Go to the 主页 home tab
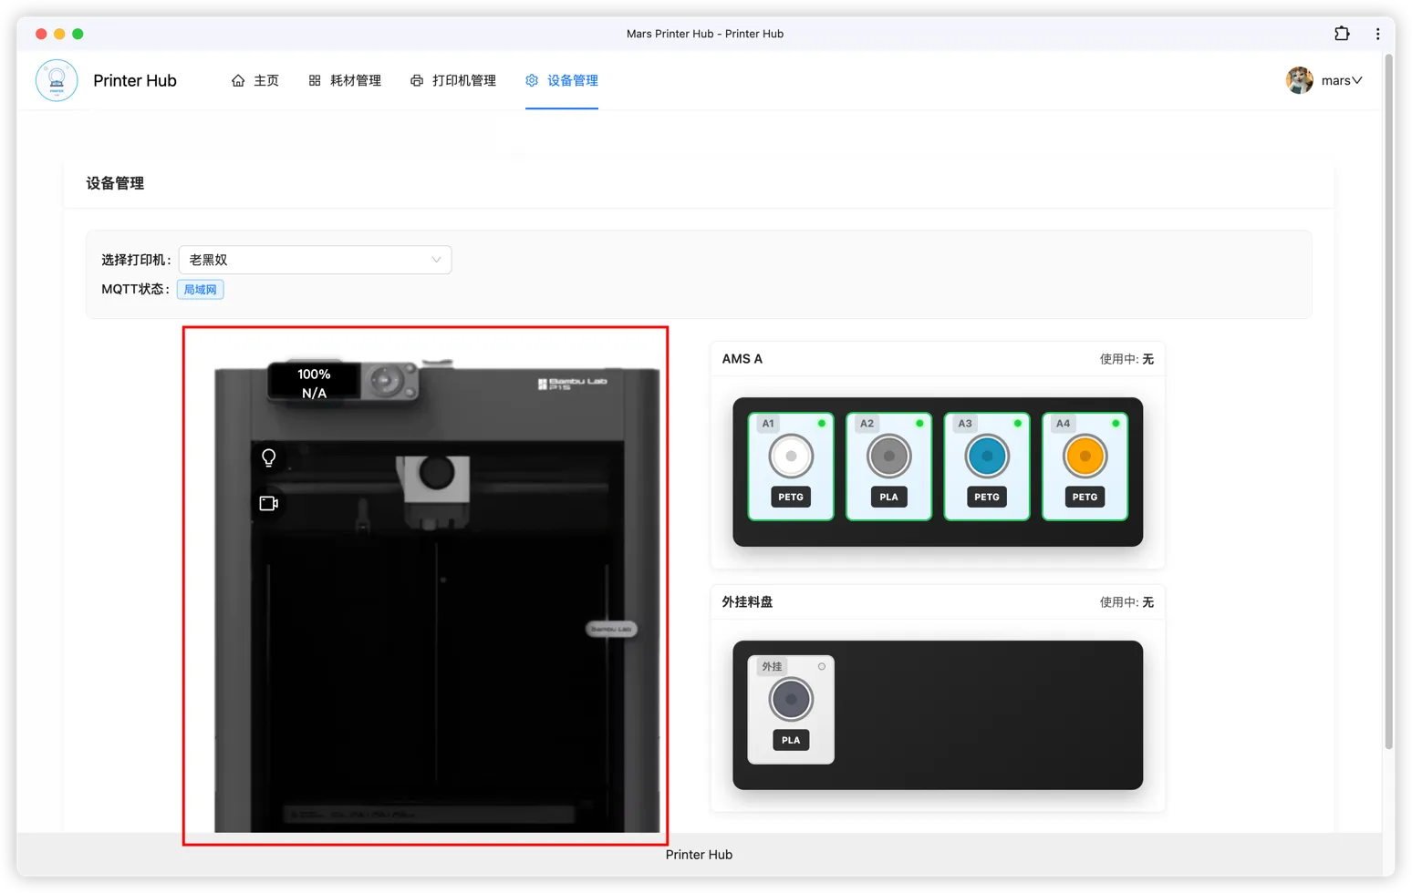1412x893 pixels. pyautogui.click(x=255, y=80)
